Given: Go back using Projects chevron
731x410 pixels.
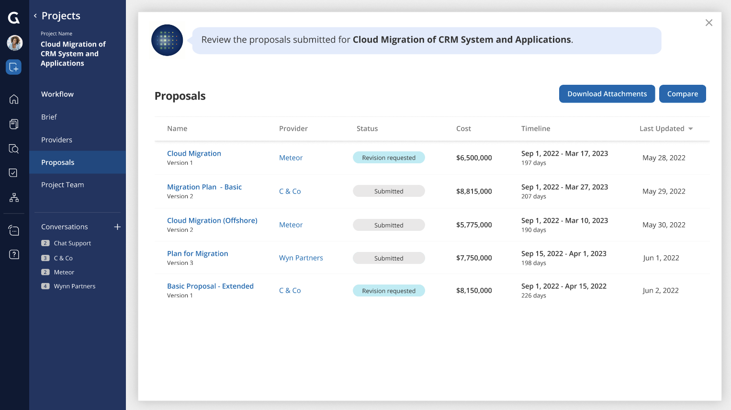Looking at the screenshot, I should coord(35,16).
